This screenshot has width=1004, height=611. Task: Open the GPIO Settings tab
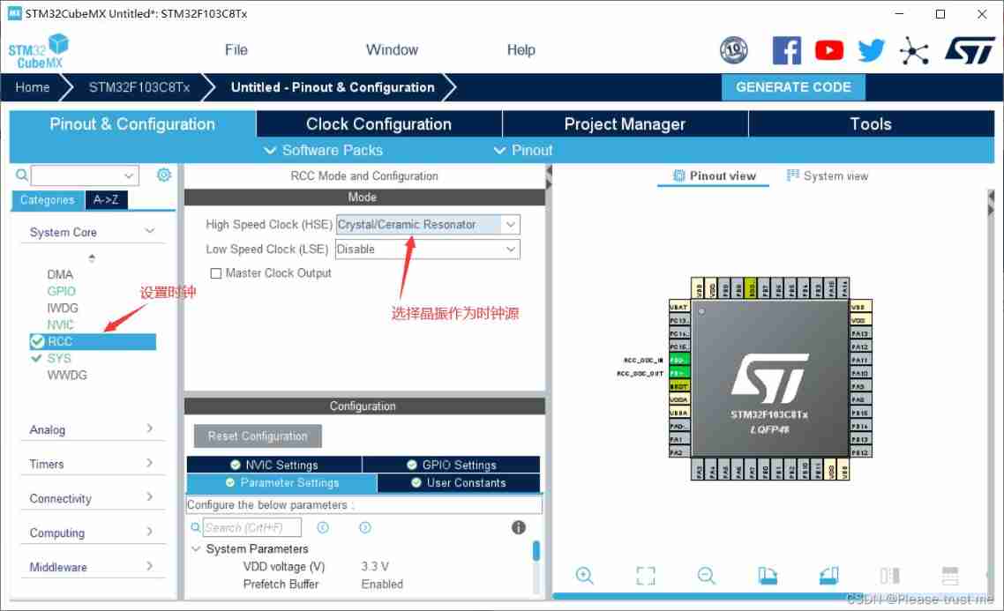[x=452, y=465]
